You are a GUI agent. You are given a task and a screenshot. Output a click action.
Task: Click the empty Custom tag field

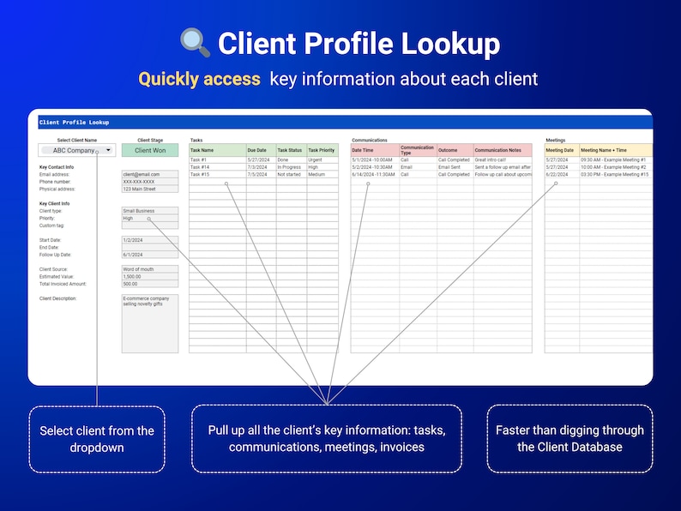click(150, 225)
